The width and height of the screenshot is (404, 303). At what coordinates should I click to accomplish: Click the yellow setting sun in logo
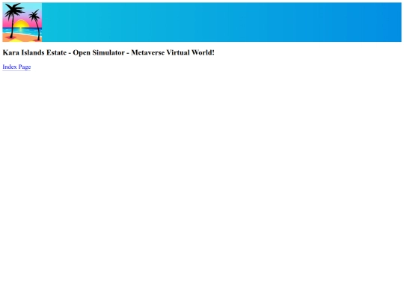tap(21, 24)
